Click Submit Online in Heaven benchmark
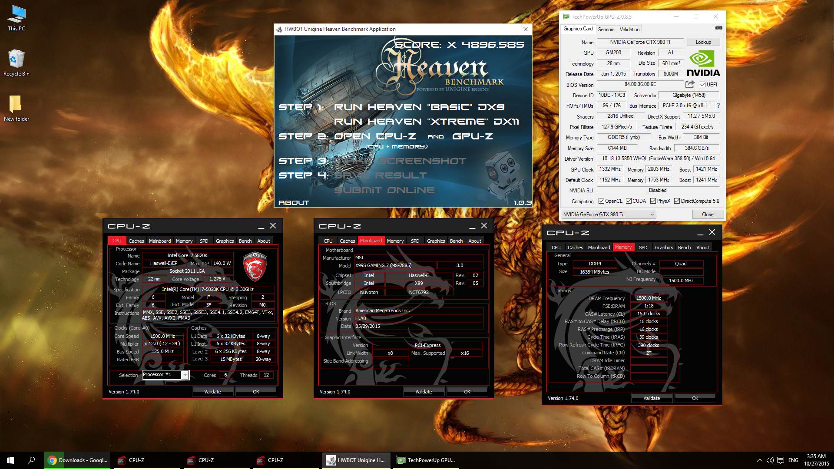The width and height of the screenshot is (834, 469). [x=384, y=190]
